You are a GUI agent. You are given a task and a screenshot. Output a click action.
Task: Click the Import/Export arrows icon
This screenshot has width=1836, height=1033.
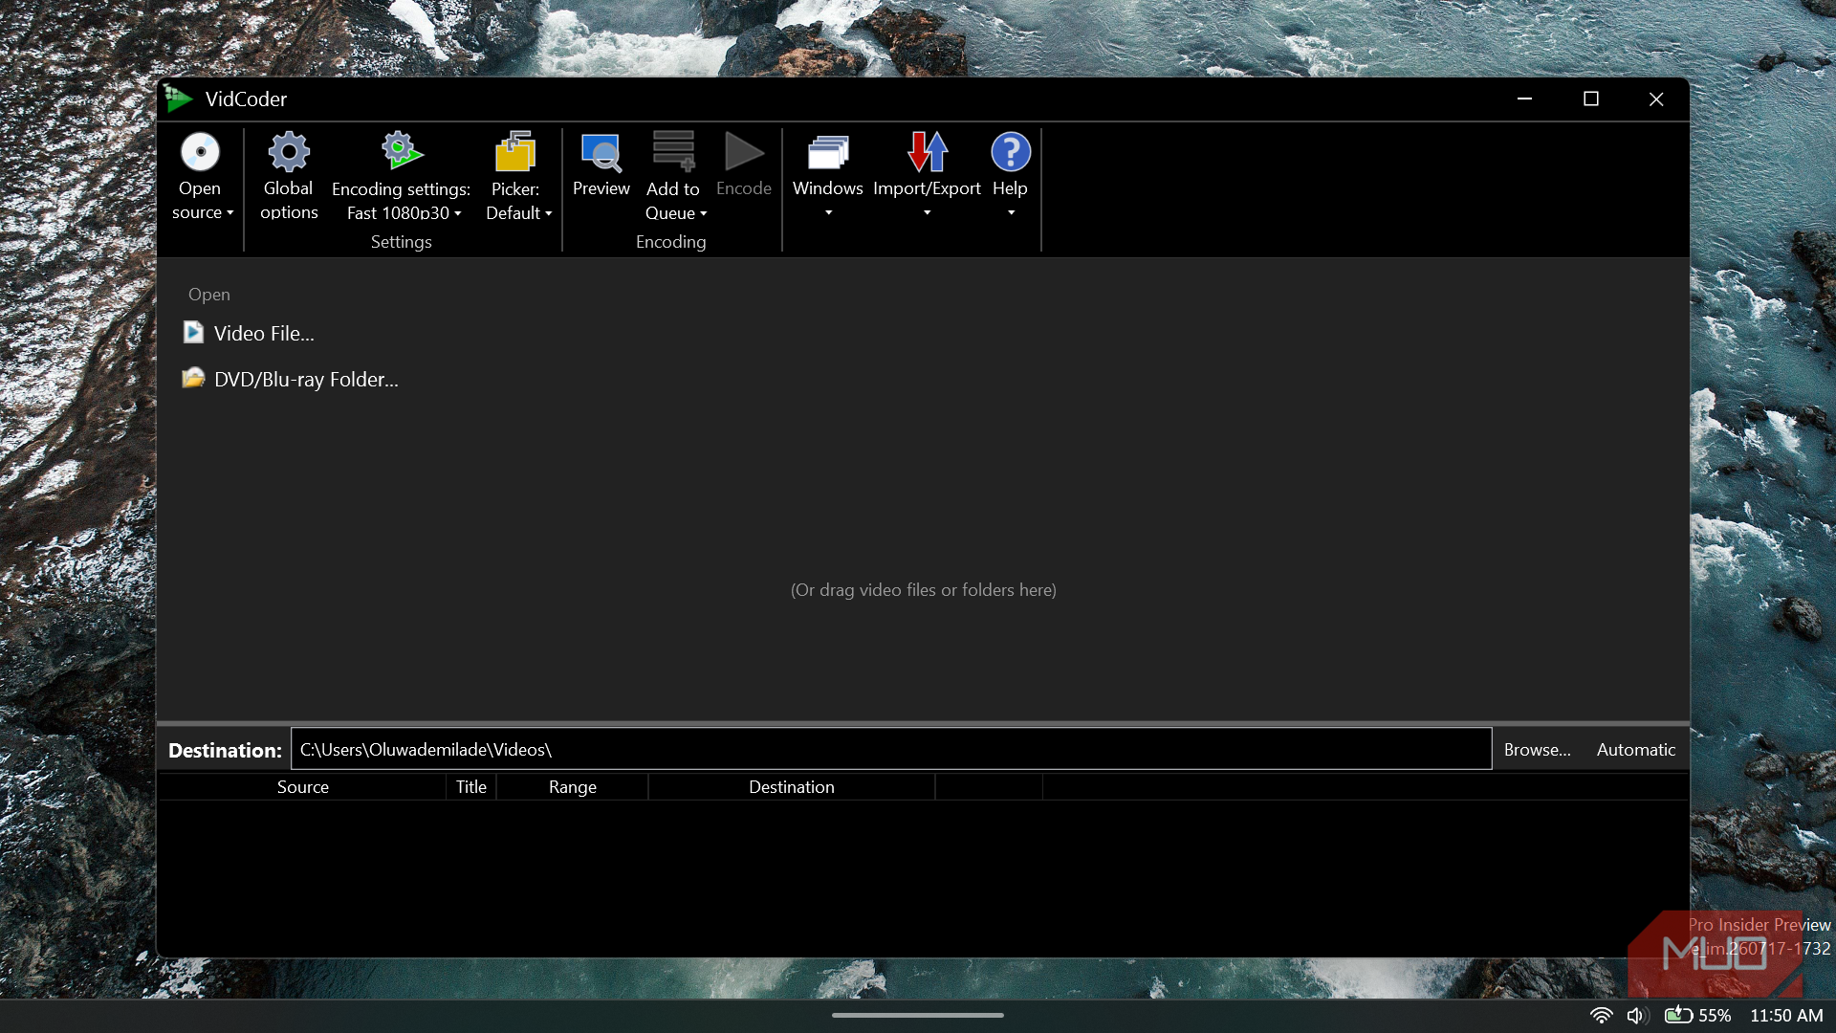927,151
